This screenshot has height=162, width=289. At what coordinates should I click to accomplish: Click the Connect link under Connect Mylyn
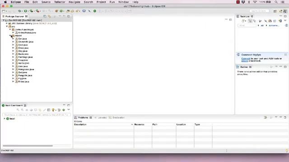tap(246, 58)
